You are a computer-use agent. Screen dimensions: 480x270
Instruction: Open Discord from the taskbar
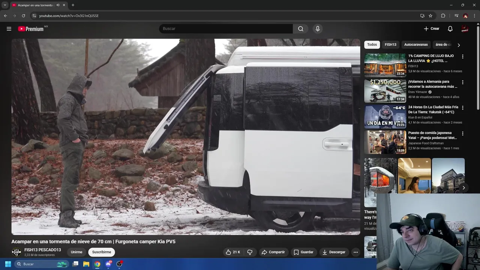coord(108,264)
